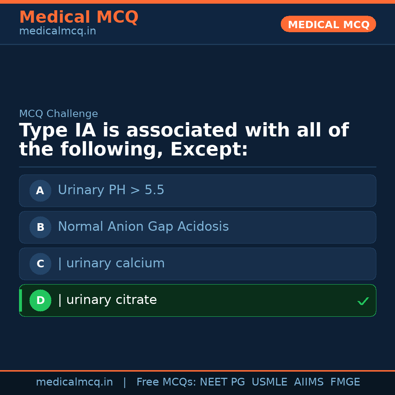Image resolution: width=395 pixels, height=395 pixels.
Task: Click the green accent bar beside option D
Action: click(20, 300)
